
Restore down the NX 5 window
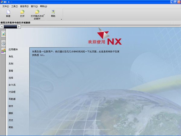(x=175, y=2)
